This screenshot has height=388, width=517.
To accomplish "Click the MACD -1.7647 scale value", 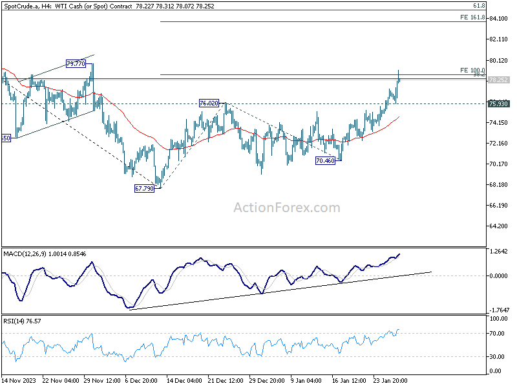I will coord(499,310).
